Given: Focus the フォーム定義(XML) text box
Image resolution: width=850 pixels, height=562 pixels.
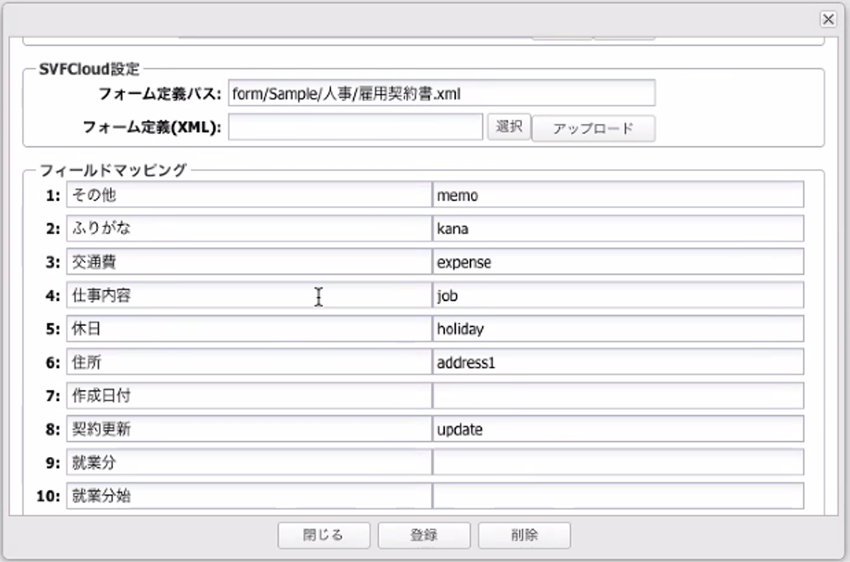Looking at the screenshot, I should pos(355,128).
